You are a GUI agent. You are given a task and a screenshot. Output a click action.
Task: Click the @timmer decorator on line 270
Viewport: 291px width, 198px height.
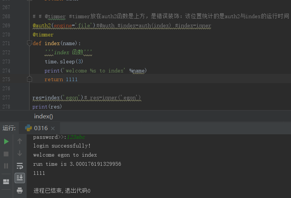pos(43,35)
